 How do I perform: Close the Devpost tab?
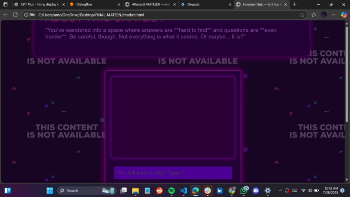[230, 4]
